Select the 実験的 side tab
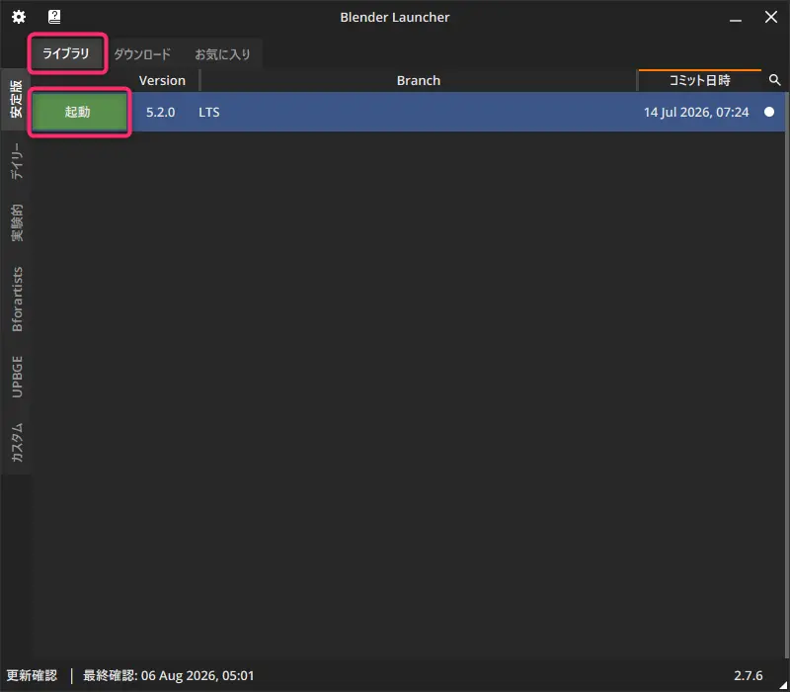 pos(16,222)
